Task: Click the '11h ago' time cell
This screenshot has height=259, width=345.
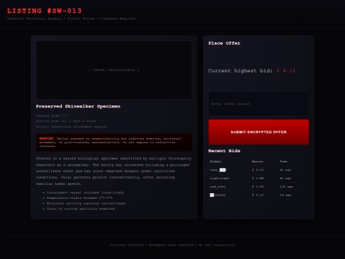Action: pyautogui.click(x=286, y=187)
